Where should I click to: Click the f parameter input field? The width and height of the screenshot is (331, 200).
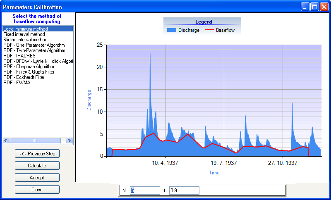(x=184, y=190)
